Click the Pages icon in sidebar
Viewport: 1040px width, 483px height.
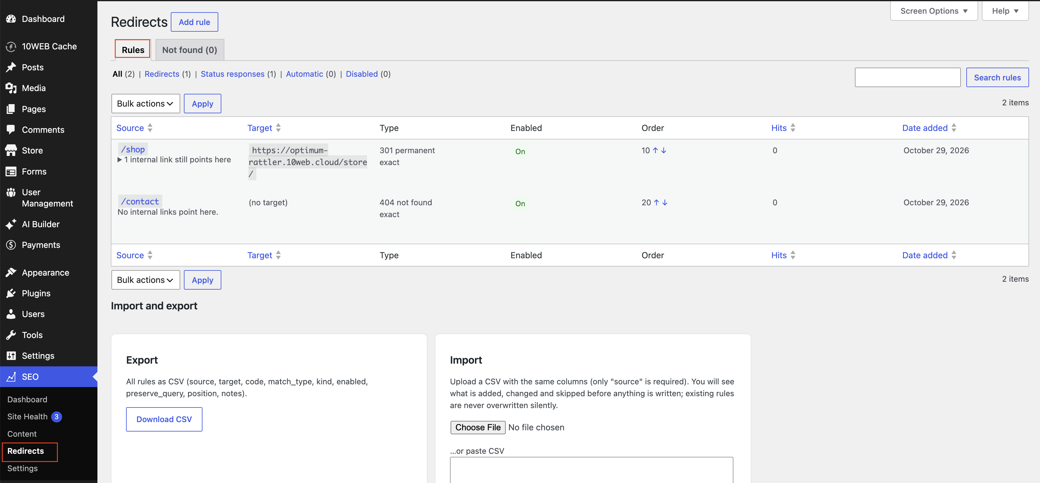coord(11,109)
